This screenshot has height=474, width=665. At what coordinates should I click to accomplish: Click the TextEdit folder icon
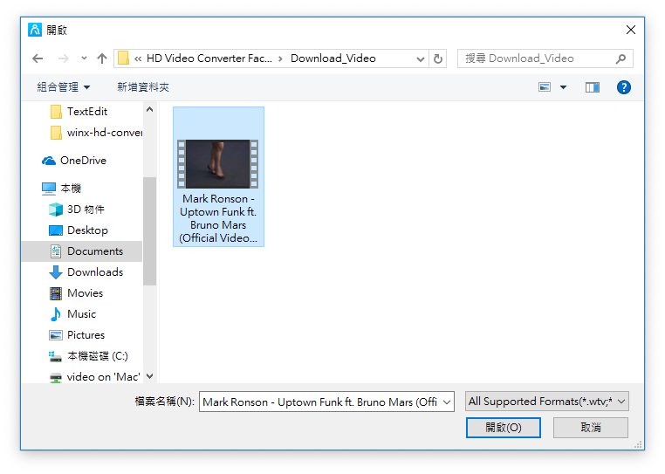click(x=56, y=112)
